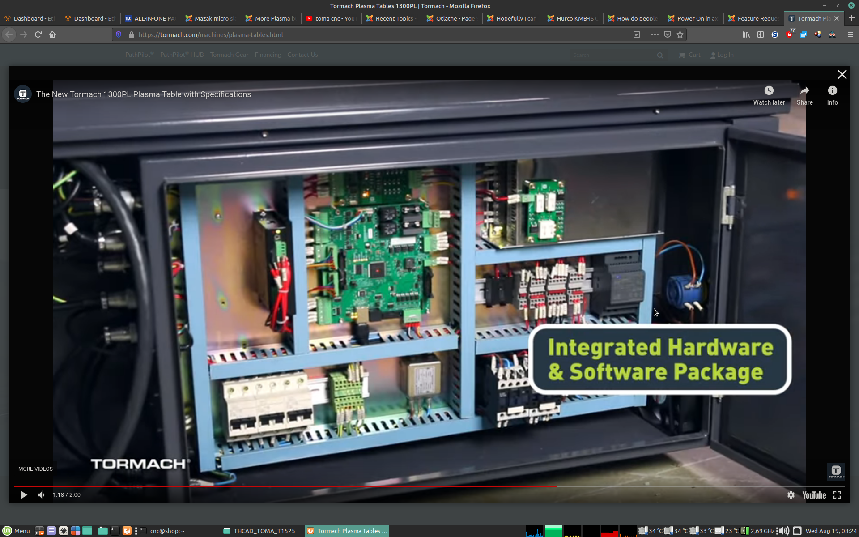
Task: Switch to Power On in ax tab
Action: tap(693, 18)
